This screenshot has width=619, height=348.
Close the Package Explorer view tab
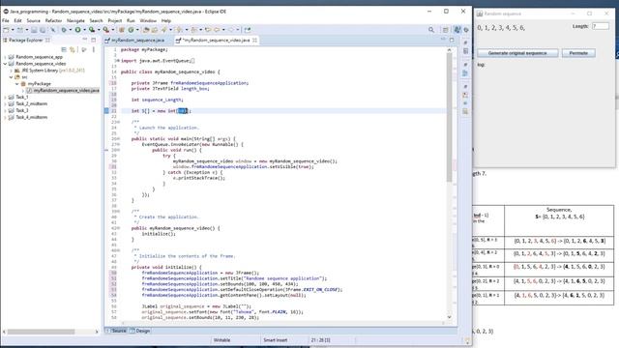(47, 40)
